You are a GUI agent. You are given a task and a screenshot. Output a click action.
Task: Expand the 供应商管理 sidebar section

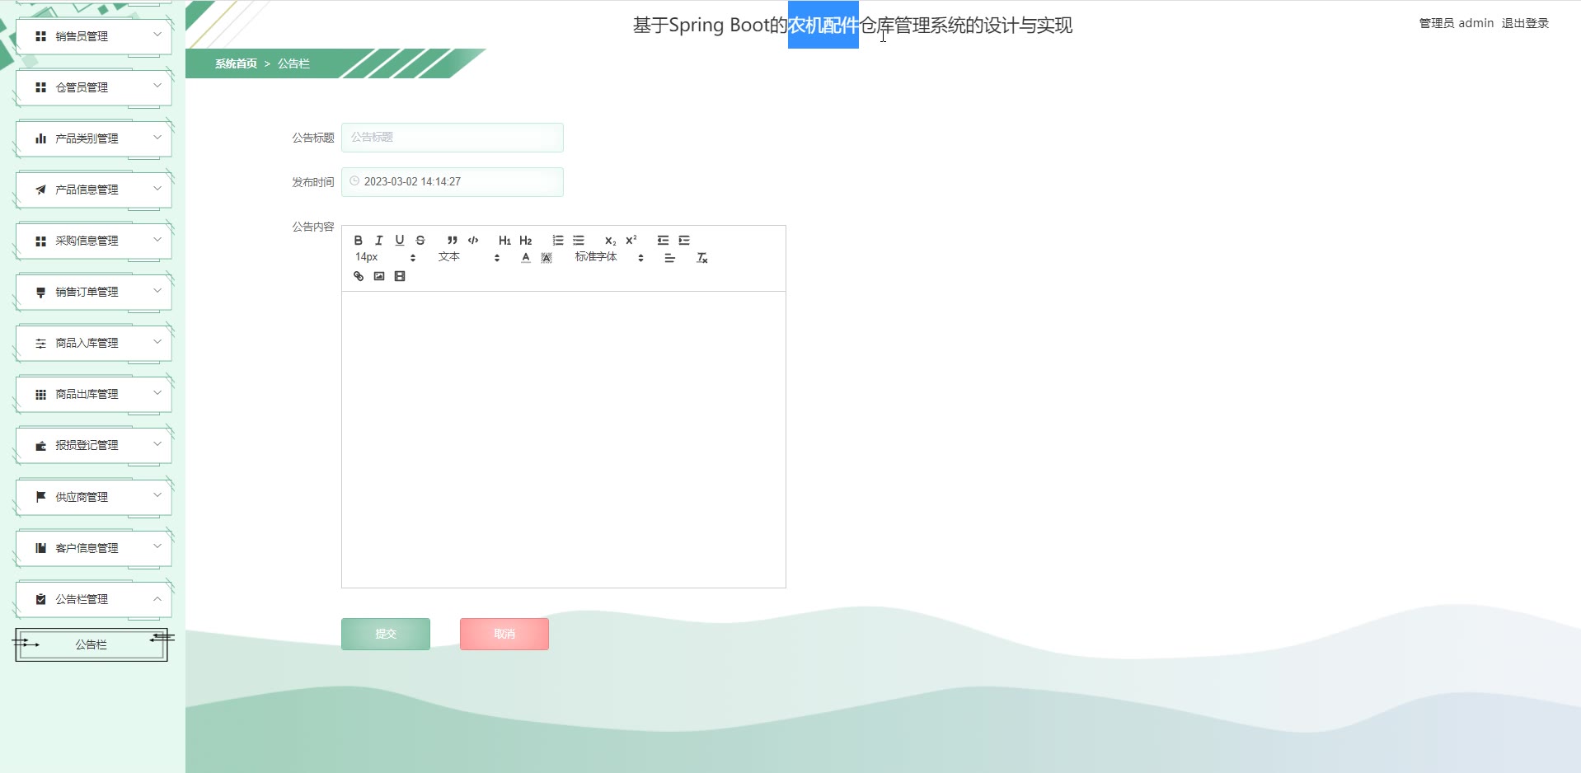pyautogui.click(x=93, y=497)
